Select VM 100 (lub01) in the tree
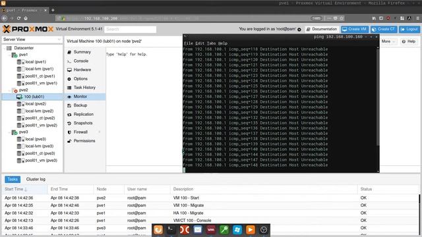This screenshot has height=237, width=422. point(32,97)
